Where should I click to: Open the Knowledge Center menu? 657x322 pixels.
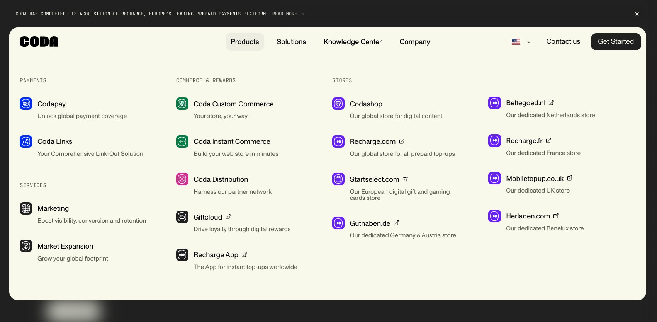pos(353,42)
